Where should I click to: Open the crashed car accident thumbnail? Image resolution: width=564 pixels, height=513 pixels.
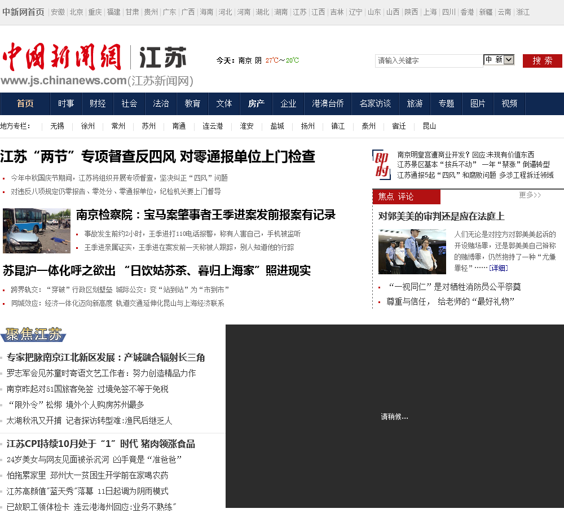point(37,230)
